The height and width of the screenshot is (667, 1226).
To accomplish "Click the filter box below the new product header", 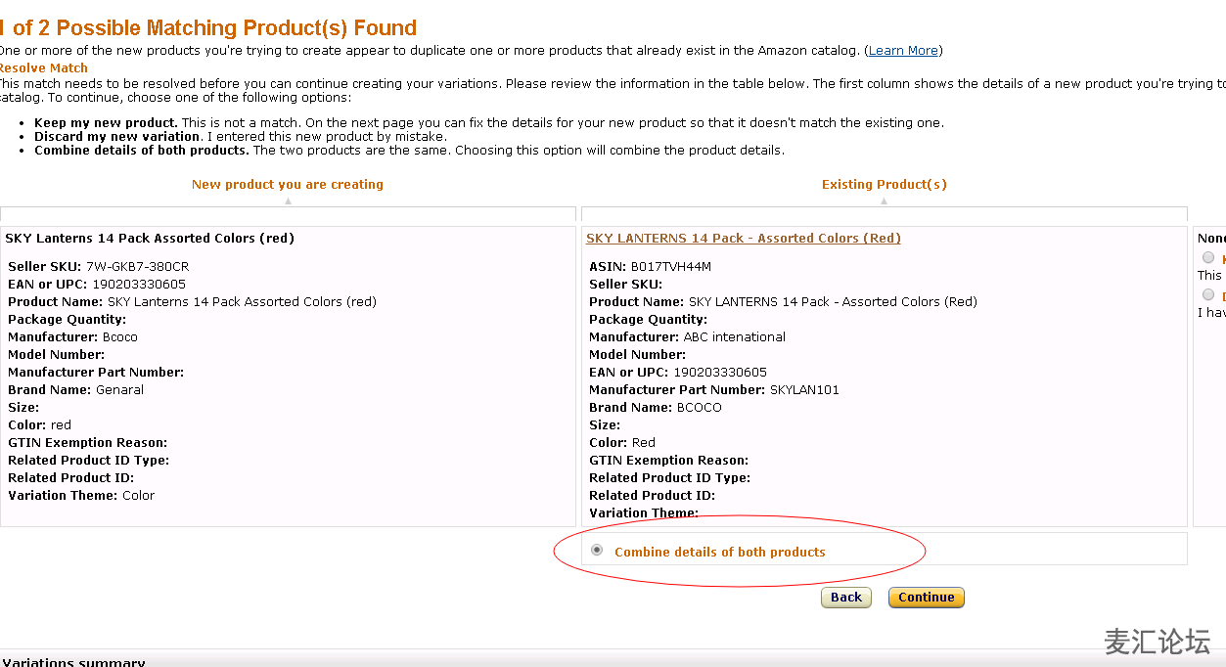I will [x=287, y=214].
